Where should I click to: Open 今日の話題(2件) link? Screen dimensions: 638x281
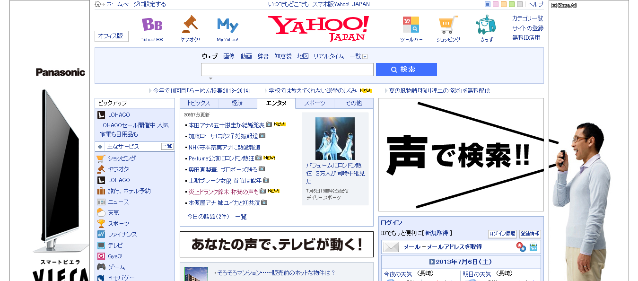pos(208,217)
